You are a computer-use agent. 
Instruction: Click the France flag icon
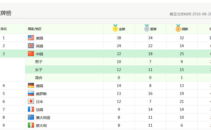click(x=31, y=109)
